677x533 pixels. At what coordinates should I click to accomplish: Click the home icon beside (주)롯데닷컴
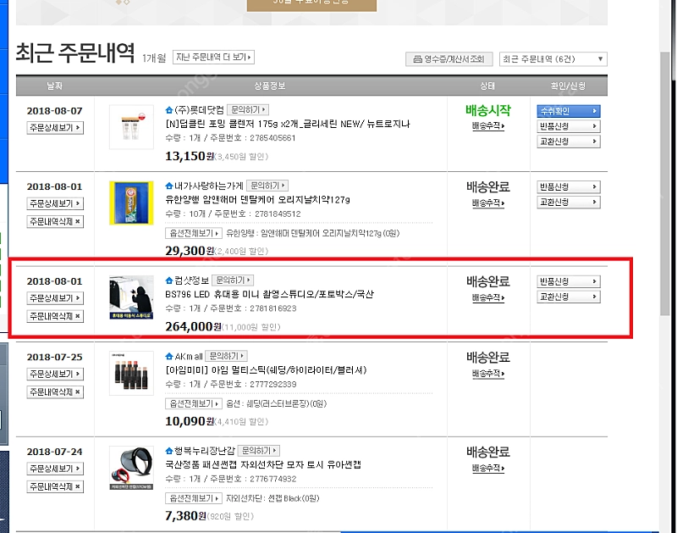tap(168, 110)
